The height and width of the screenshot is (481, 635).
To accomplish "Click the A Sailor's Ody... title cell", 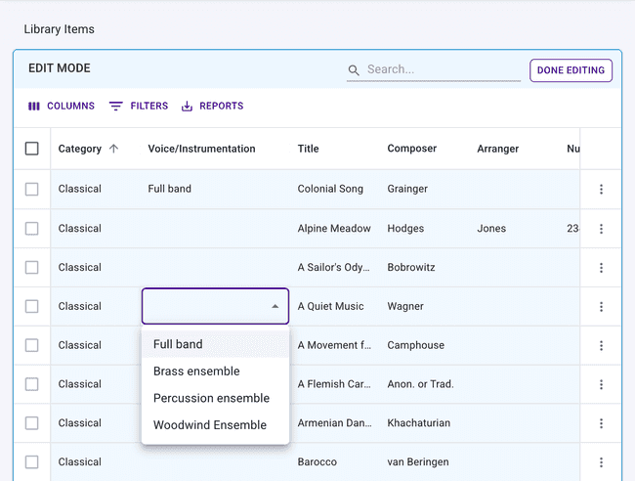I will tap(335, 268).
